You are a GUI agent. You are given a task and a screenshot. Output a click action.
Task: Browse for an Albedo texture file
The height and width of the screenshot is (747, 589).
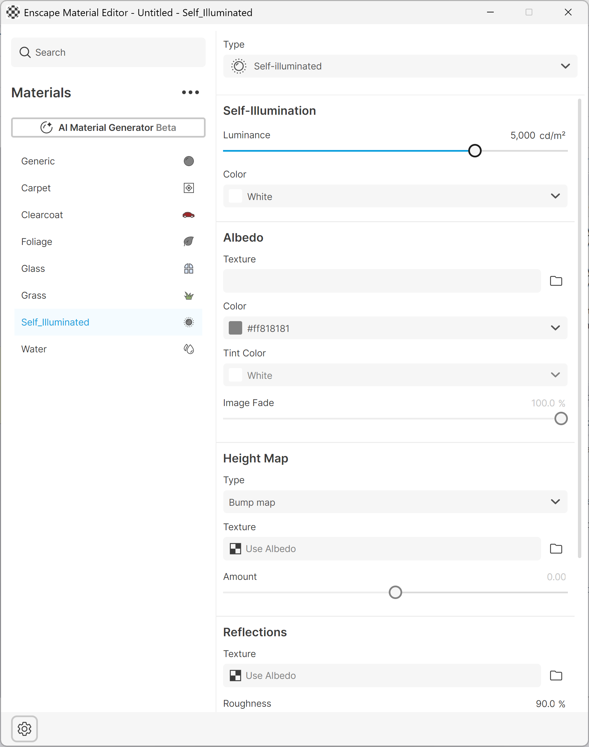(556, 281)
